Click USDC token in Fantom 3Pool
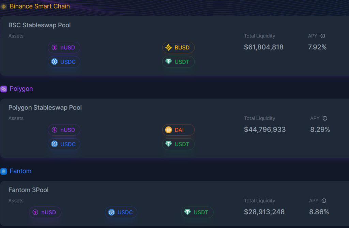349x228 pixels. click(x=121, y=212)
